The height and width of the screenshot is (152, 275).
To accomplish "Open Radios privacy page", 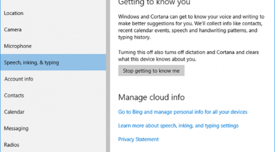I will tap(53, 145).
